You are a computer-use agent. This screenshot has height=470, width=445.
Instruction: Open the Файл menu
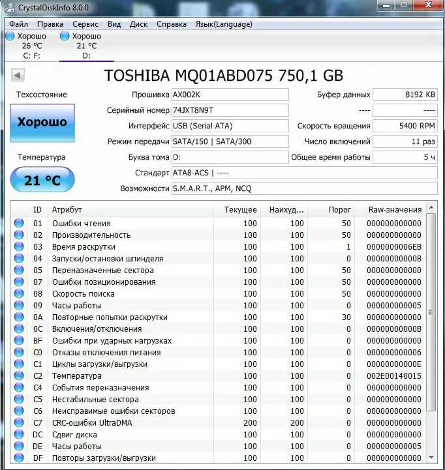coord(18,24)
